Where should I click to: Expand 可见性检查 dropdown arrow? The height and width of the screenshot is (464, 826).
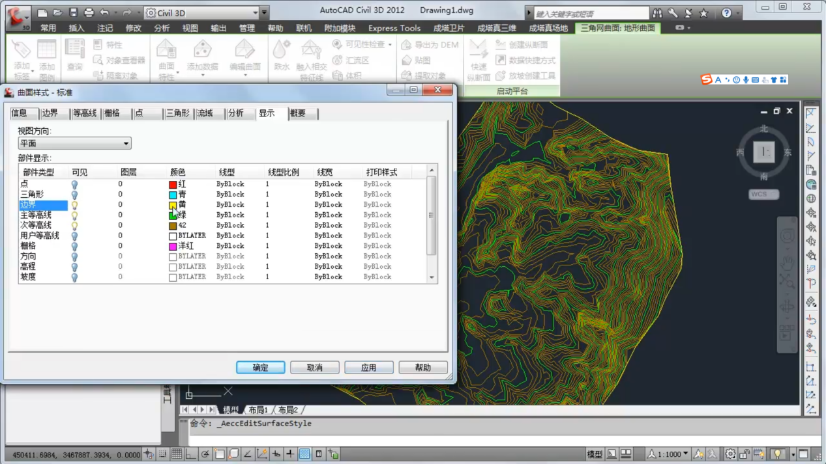coord(390,45)
